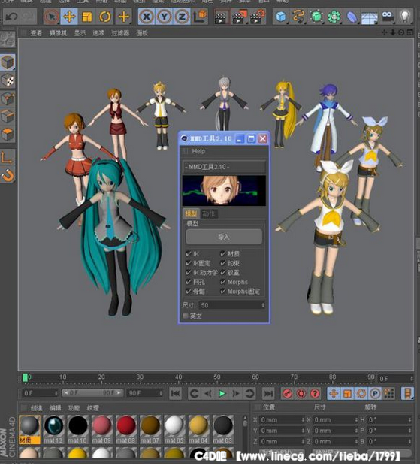
Task: Open Help menu in MMD tool dialog
Action: point(198,151)
